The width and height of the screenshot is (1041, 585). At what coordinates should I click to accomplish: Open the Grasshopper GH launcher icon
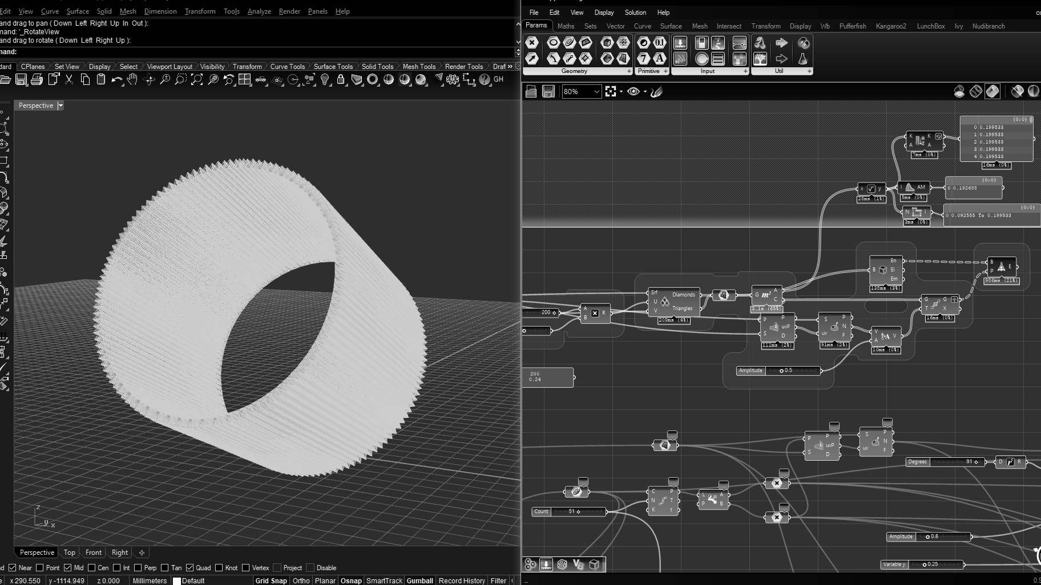point(498,79)
